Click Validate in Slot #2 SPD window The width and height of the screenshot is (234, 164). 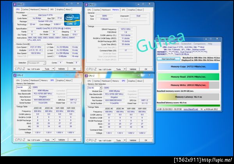pyautogui.click(x=133, y=140)
